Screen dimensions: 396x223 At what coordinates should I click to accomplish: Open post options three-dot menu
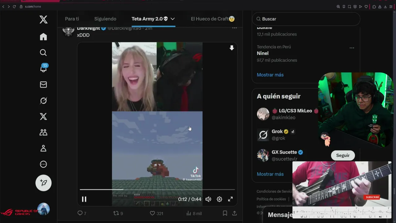pyautogui.click(x=235, y=28)
